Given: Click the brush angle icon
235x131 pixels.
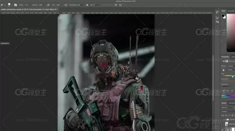Looking at the screenshot, I should click(x=91, y=5).
